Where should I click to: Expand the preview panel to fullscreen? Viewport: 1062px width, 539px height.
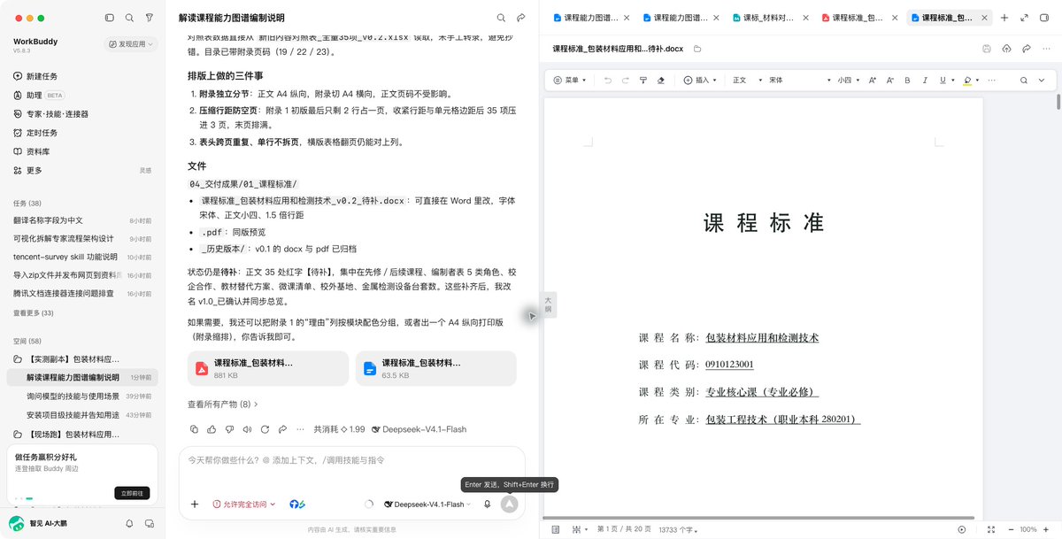pos(1025,18)
